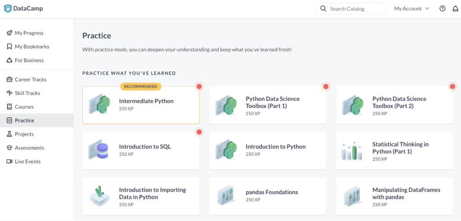This screenshot has width=461, height=221.
Task: Click the Live Events camera icon
Action: click(x=9, y=161)
